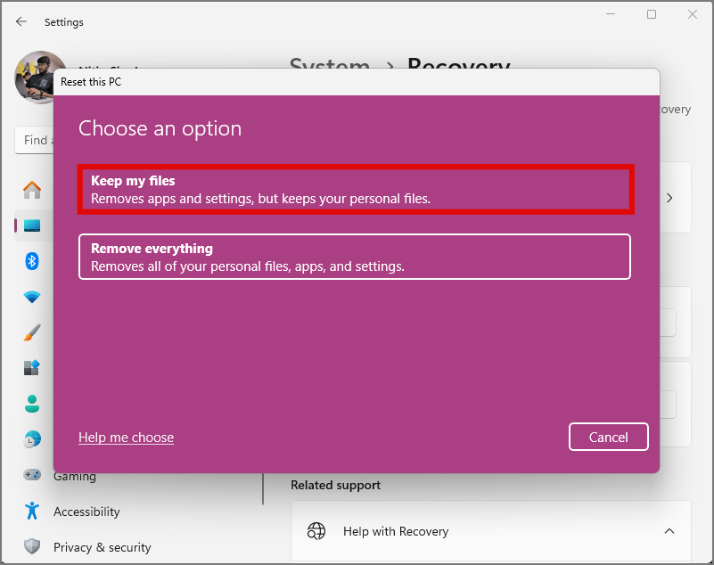Choose the Remove everything option
This screenshot has width=714, height=565.
[x=354, y=257]
